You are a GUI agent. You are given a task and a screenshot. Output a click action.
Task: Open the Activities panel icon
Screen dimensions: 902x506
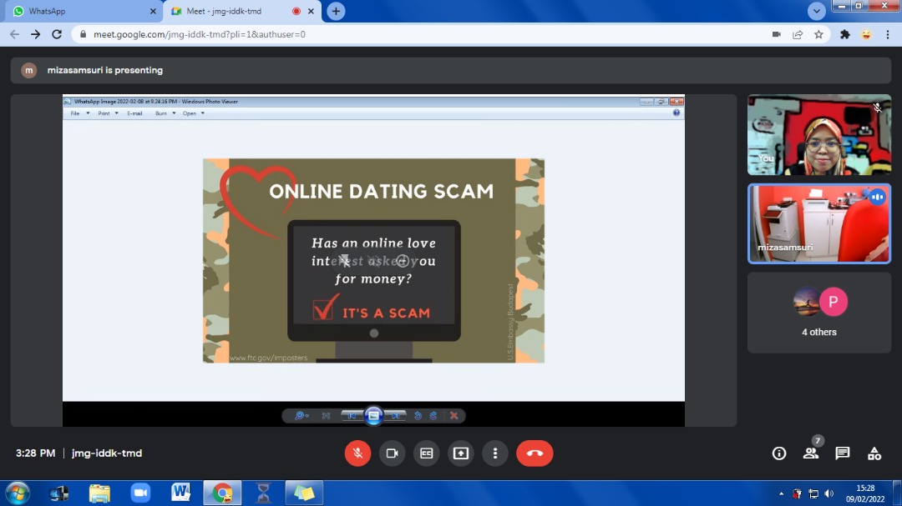[874, 453]
